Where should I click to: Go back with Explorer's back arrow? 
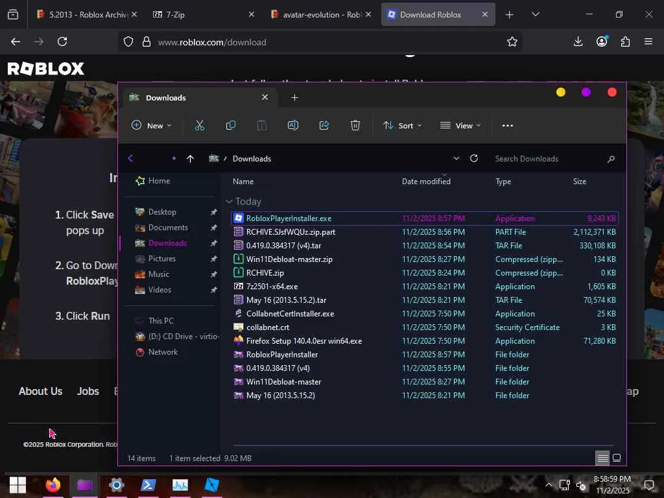(130, 158)
